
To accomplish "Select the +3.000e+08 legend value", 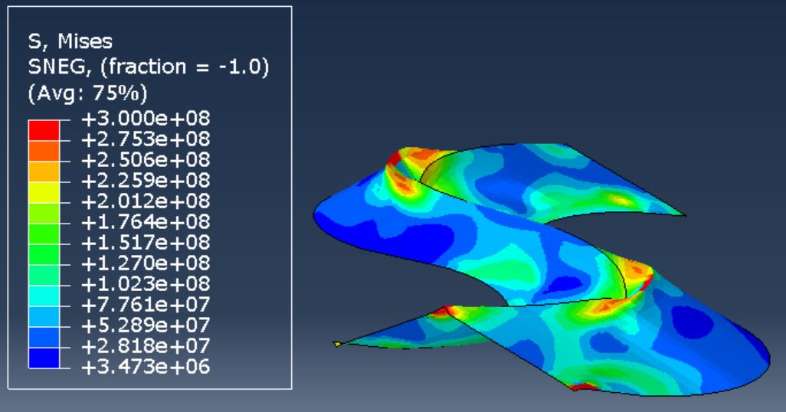I will (146, 119).
